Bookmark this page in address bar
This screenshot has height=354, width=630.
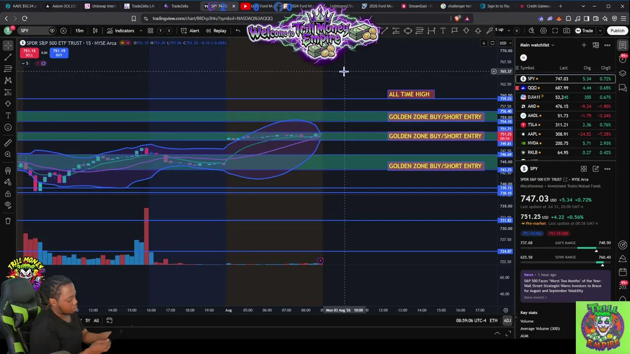coord(133,19)
